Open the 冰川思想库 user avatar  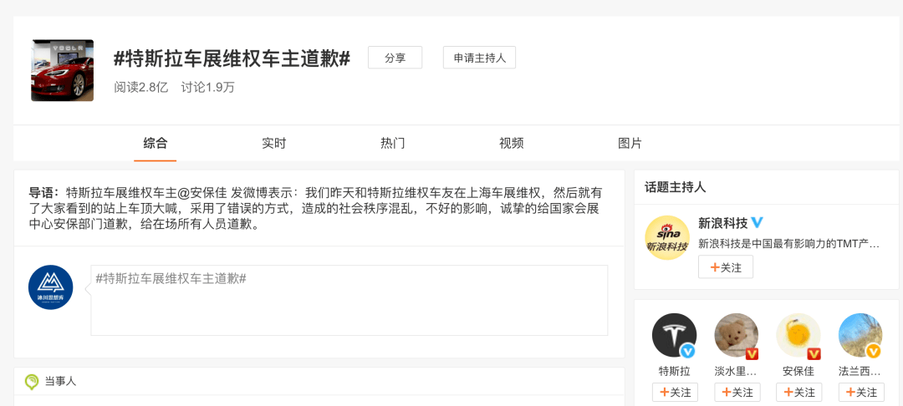pos(51,287)
